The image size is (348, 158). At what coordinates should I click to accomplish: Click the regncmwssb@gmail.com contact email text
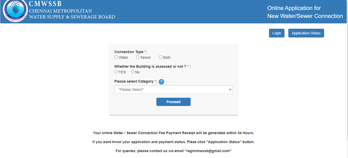coord(208,151)
